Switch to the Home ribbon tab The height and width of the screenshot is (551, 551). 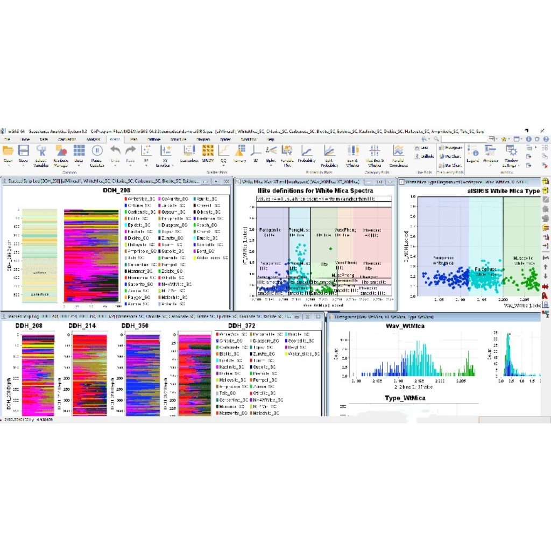coord(25,139)
